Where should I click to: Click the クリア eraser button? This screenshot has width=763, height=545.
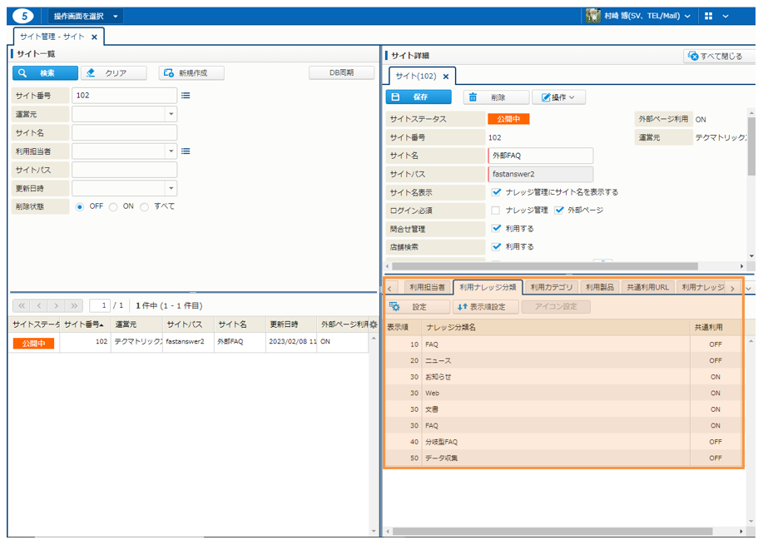point(114,73)
